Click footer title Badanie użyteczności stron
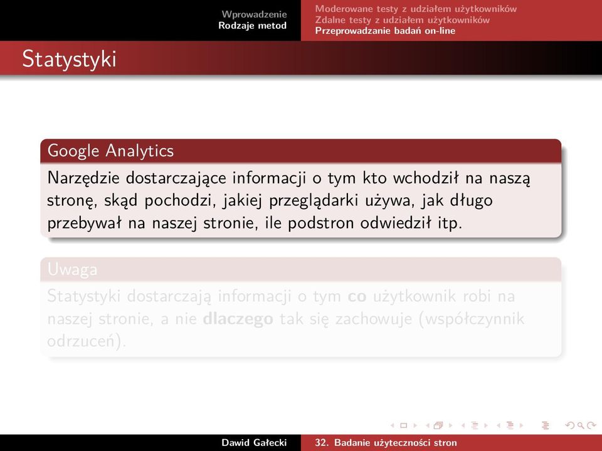Viewport: 602px width, 451px height. (x=396, y=443)
